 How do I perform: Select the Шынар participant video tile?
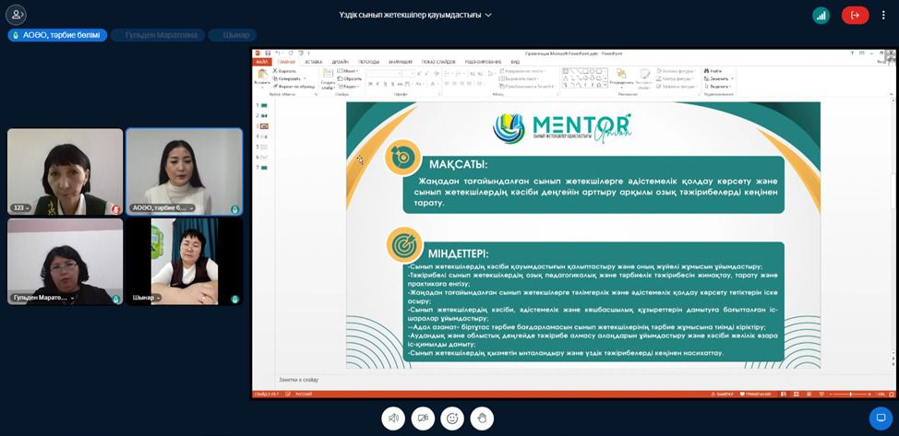[x=185, y=261]
